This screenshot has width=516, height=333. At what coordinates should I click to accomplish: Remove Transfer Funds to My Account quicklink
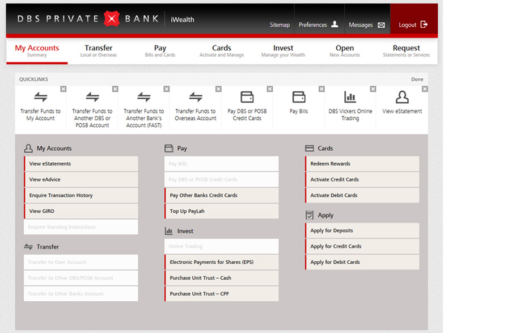click(64, 89)
